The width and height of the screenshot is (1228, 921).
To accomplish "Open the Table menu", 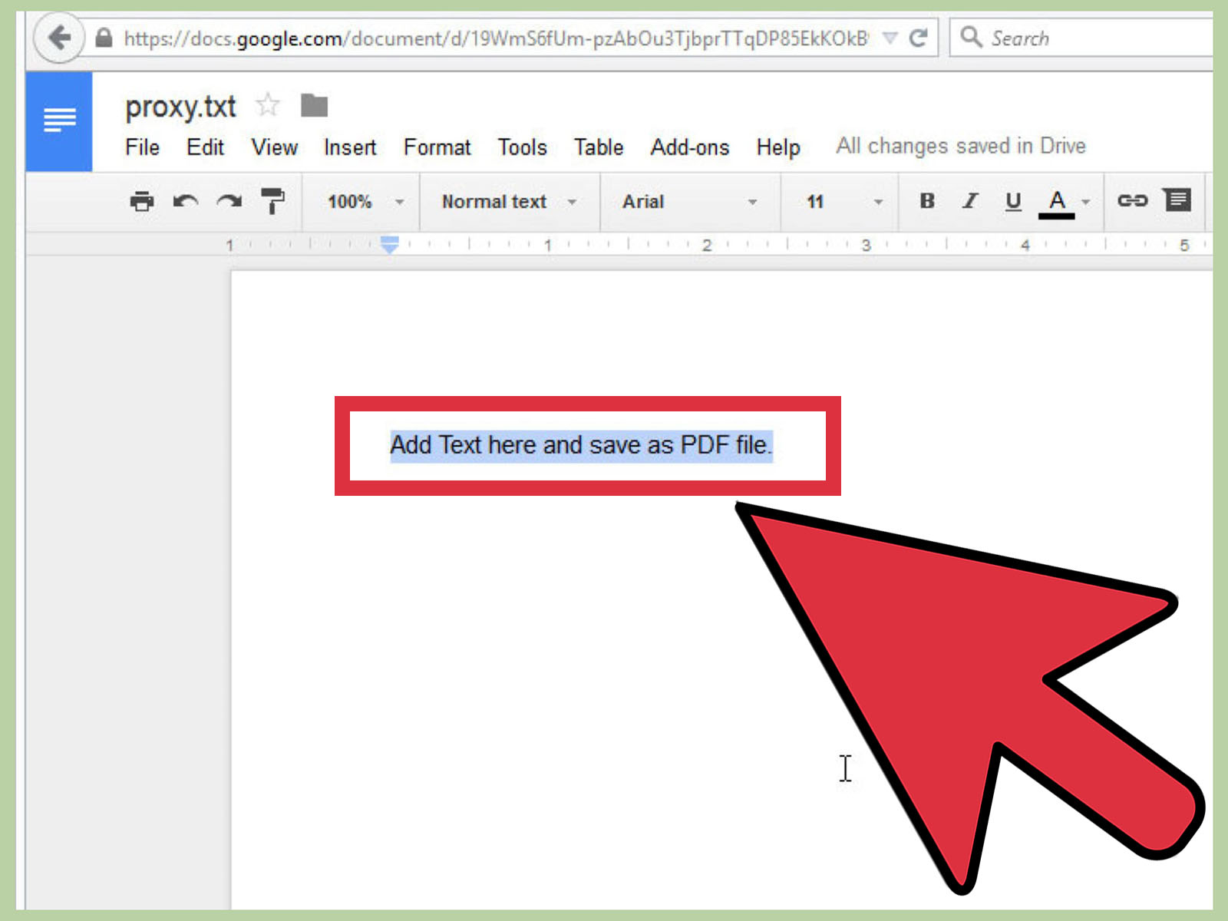I will (x=599, y=147).
